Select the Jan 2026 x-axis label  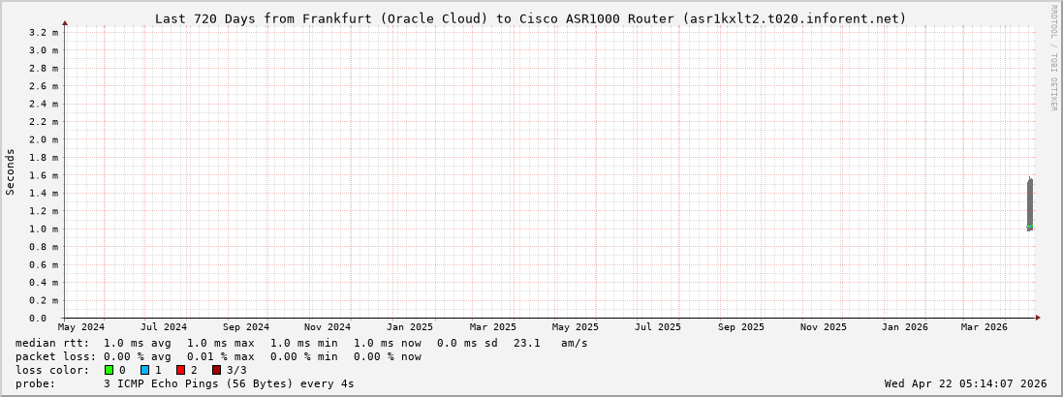(x=904, y=327)
